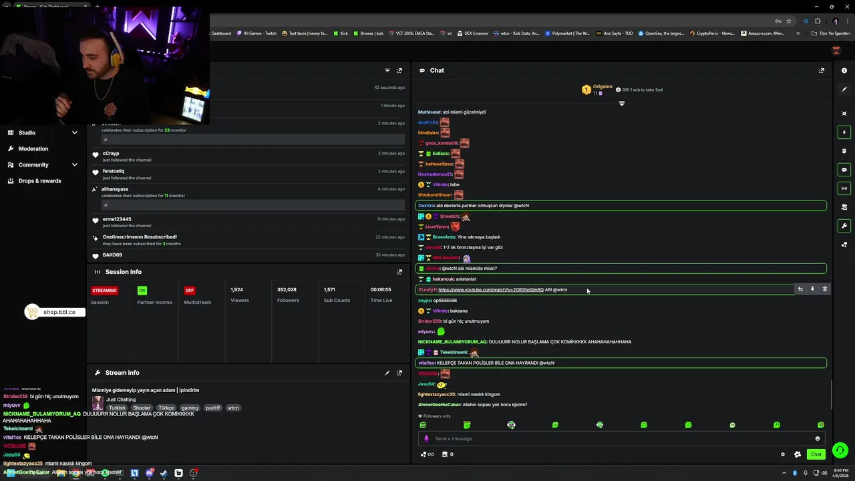Click the chat identity badge icon
Screen dimensions: 855x481
(797, 454)
